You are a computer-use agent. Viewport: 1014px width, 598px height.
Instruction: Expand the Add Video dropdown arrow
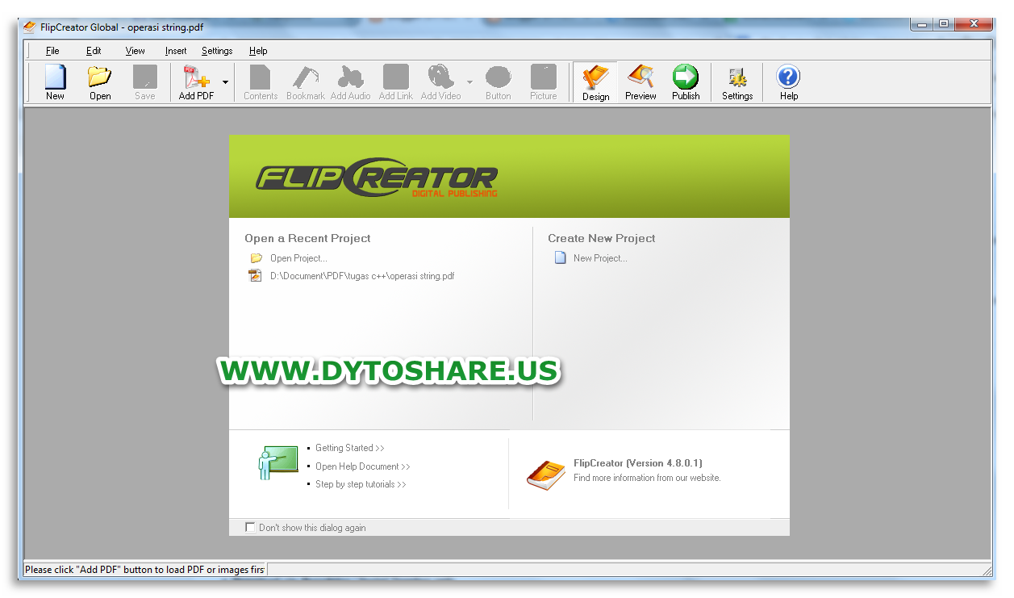click(x=469, y=82)
